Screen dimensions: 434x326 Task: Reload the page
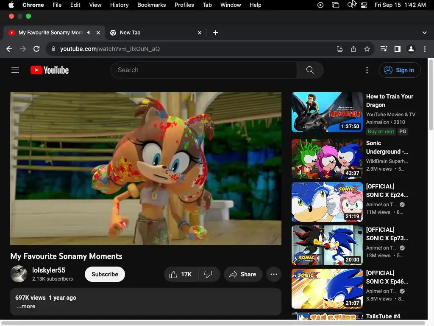point(36,49)
